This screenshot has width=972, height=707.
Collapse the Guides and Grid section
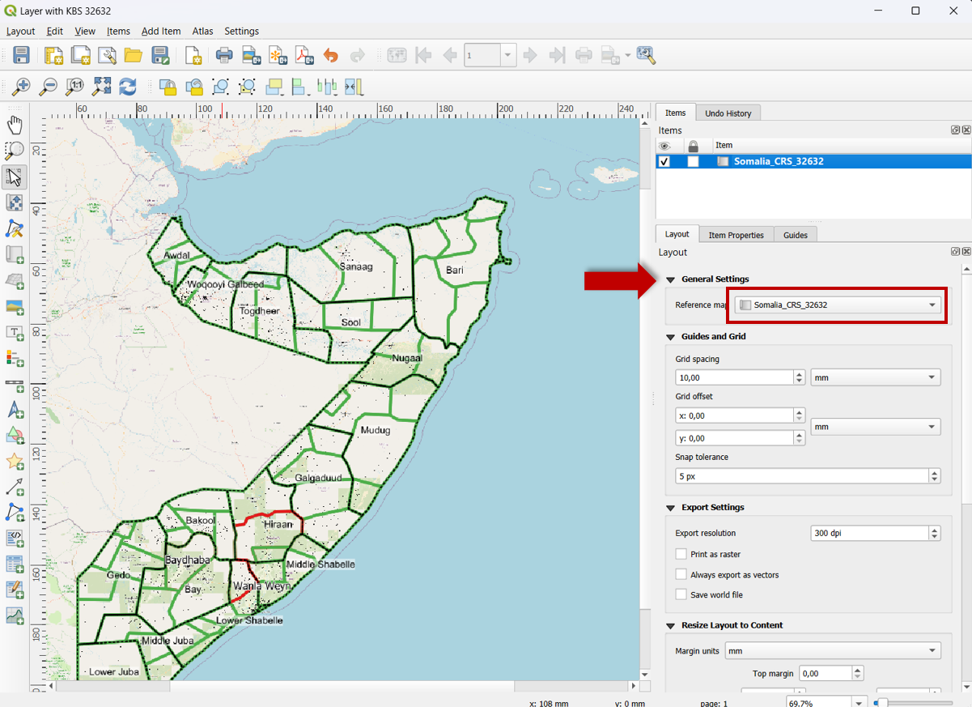click(x=671, y=337)
